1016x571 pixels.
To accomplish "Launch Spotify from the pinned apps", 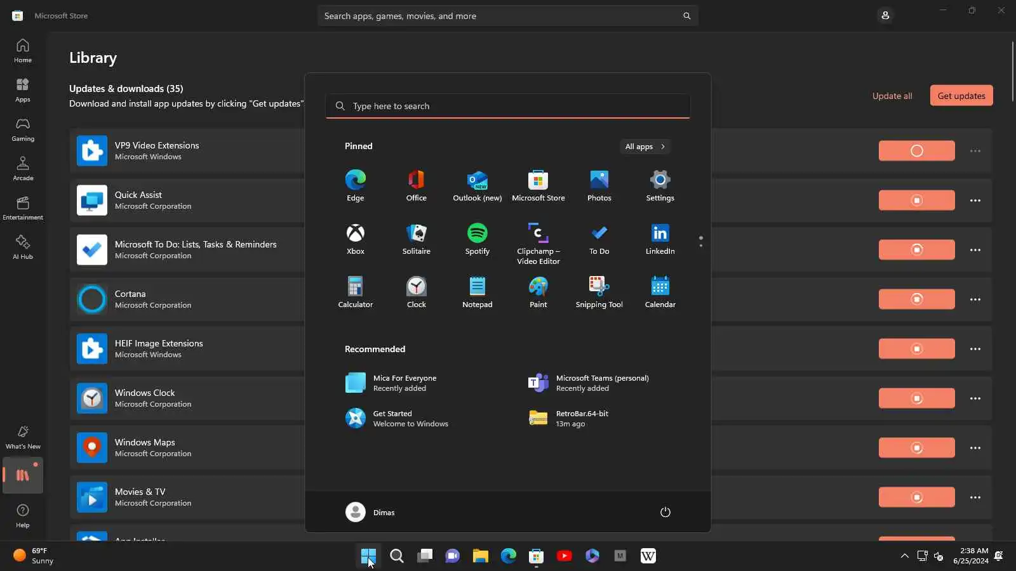I will click(x=478, y=239).
